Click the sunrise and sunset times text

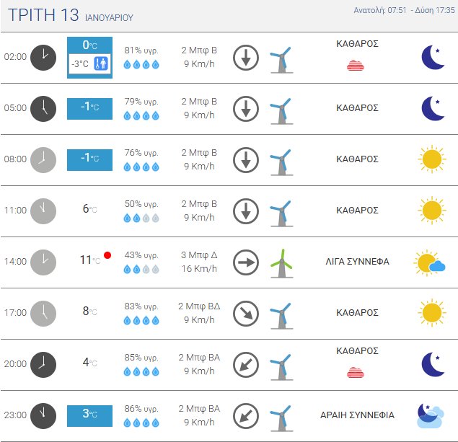tap(404, 11)
